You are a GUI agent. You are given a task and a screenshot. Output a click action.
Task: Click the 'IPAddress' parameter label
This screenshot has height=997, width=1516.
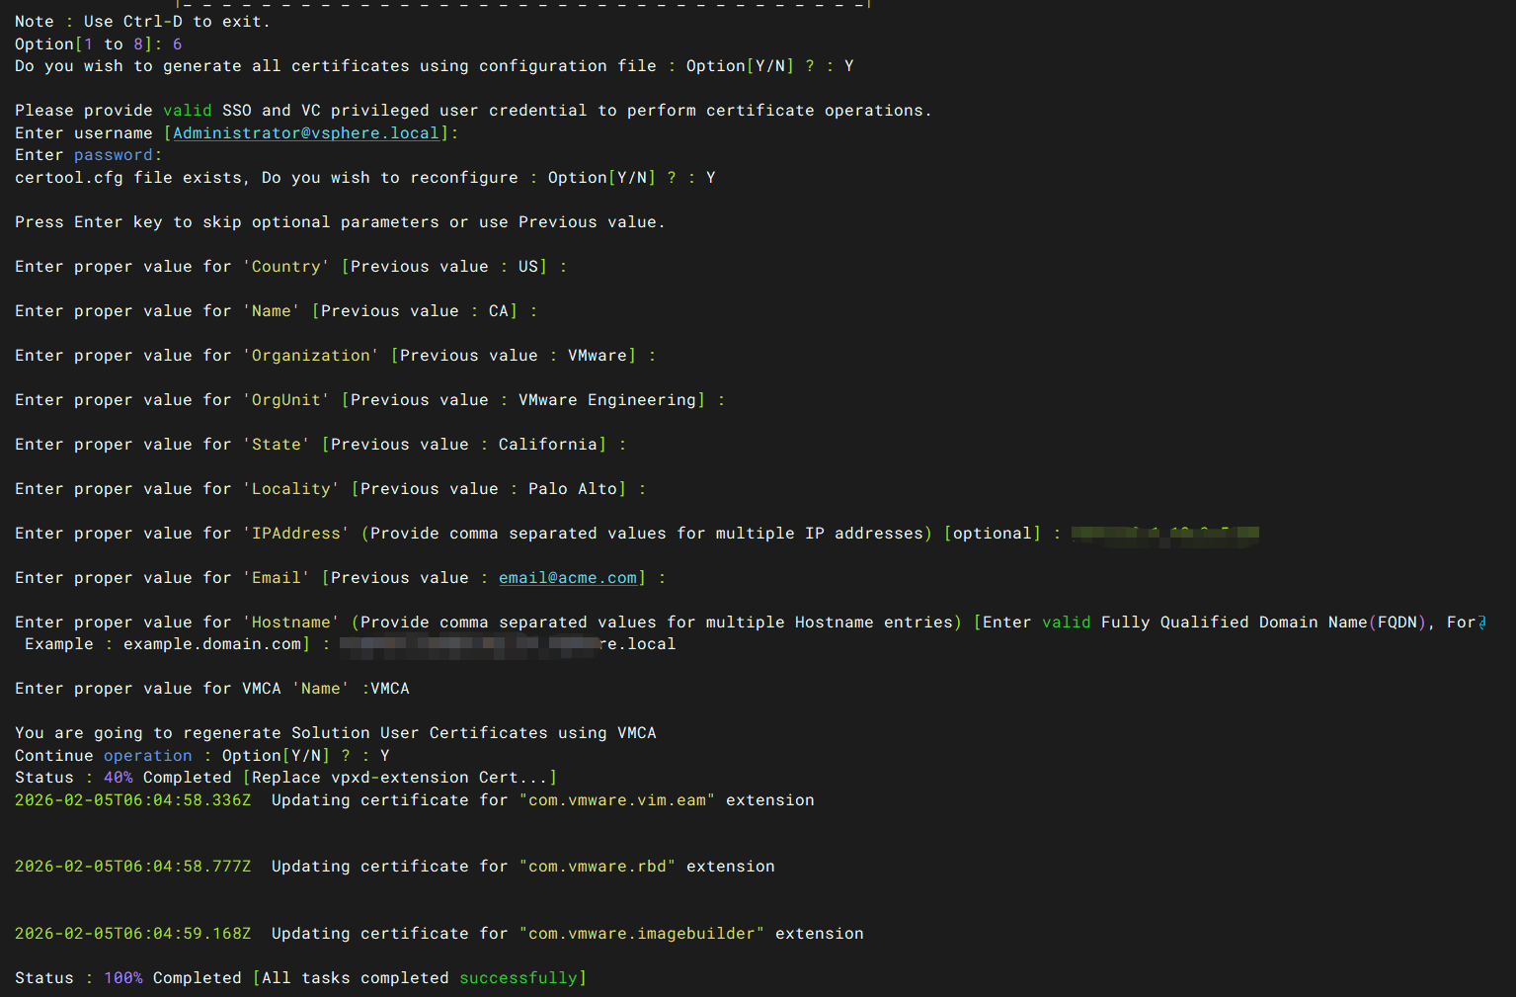[295, 534]
